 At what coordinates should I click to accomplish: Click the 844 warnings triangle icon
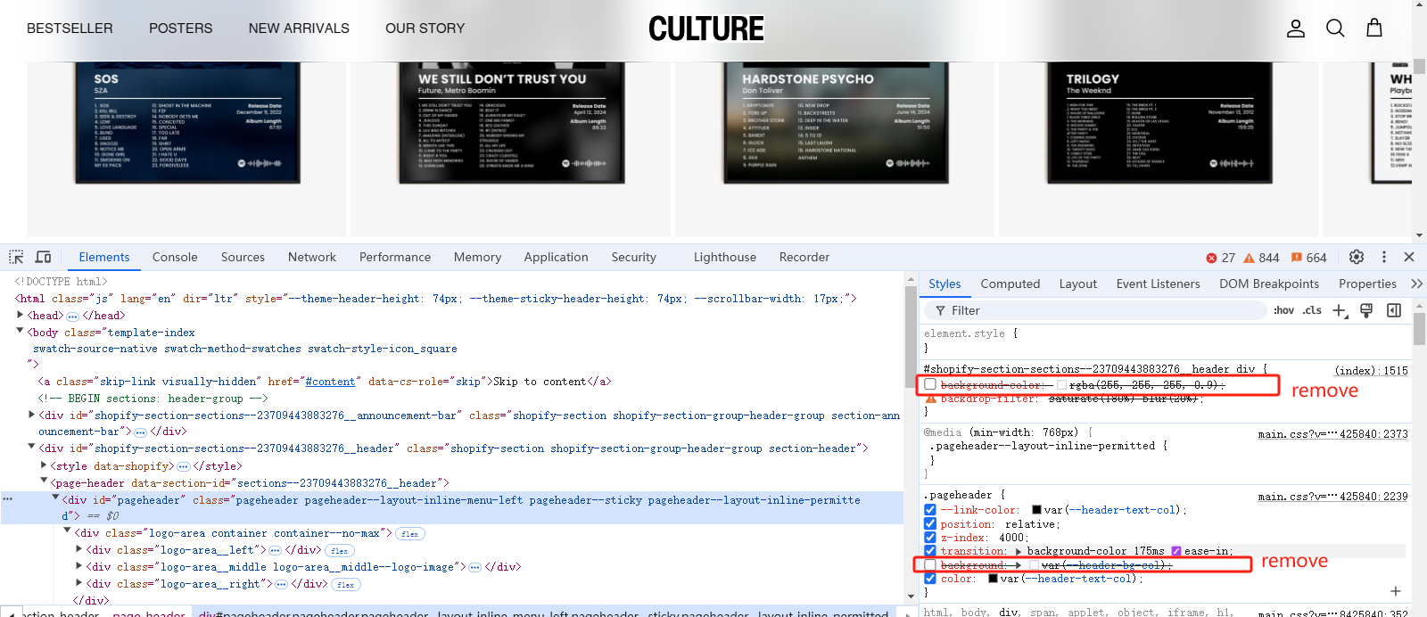1250,258
